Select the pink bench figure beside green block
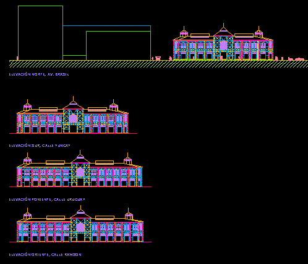 point(158,58)
